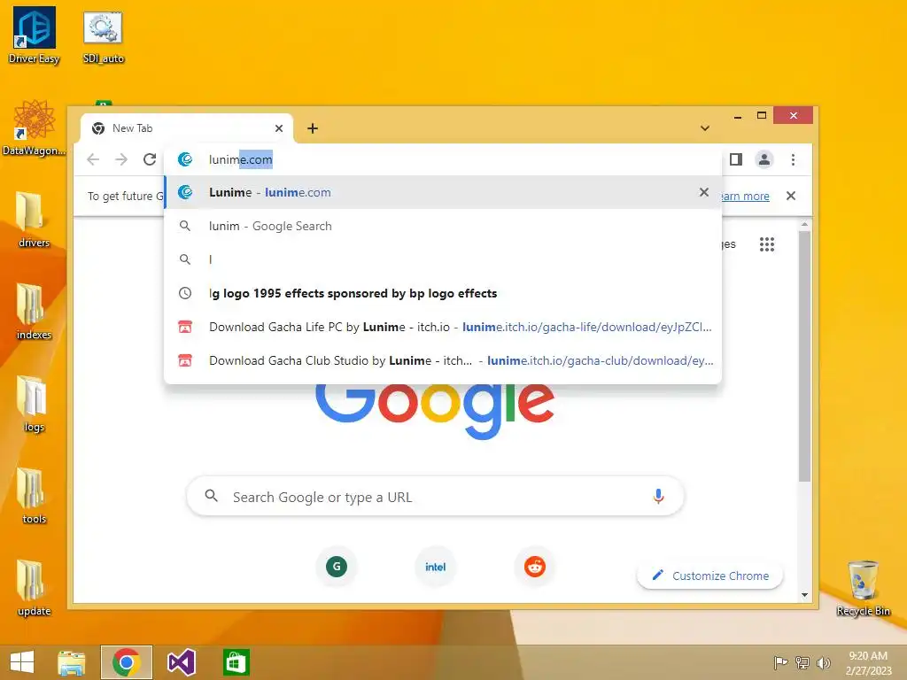Click the Chrome taskbar icon

pos(127,662)
